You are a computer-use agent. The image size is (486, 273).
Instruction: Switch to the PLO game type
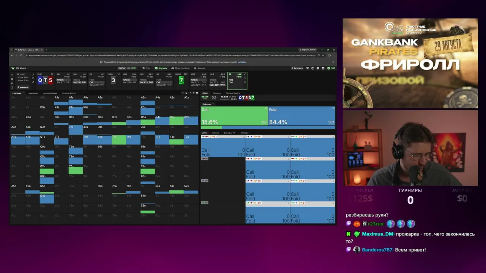tap(132, 68)
